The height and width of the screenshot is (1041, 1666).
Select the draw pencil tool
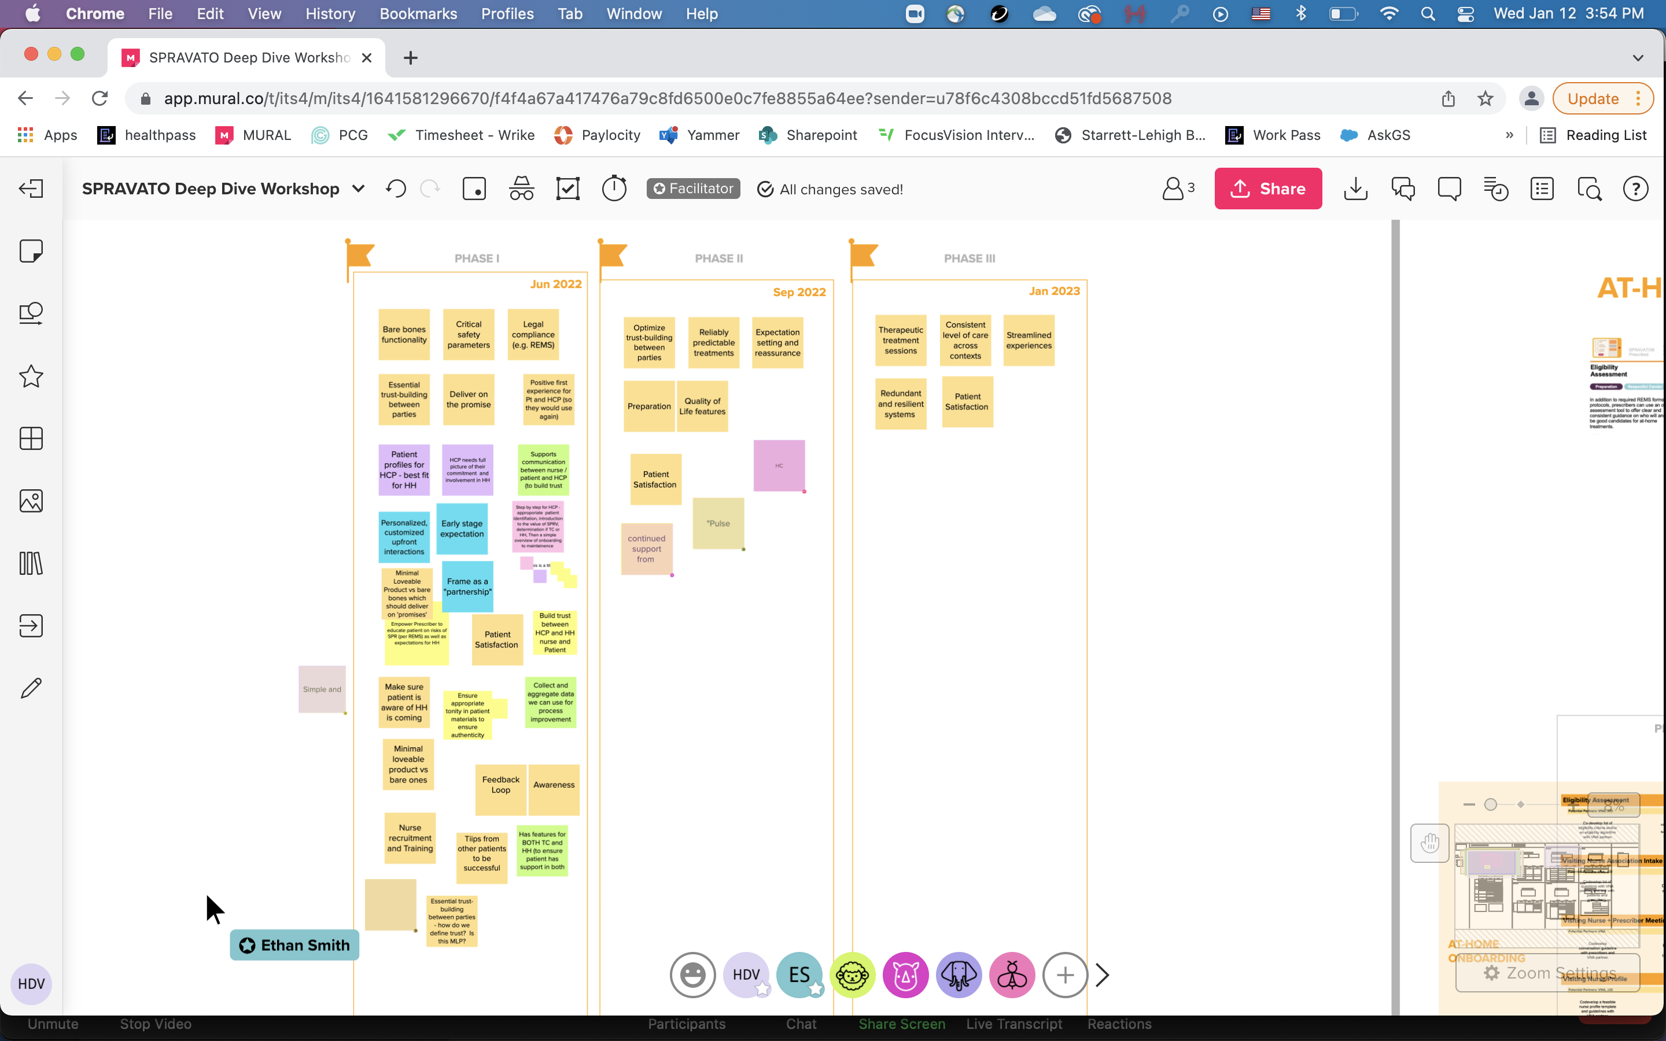(31, 688)
